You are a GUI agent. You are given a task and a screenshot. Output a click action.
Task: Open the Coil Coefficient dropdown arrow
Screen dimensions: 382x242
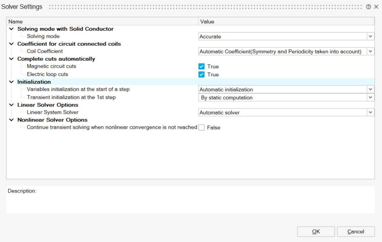tap(370, 51)
